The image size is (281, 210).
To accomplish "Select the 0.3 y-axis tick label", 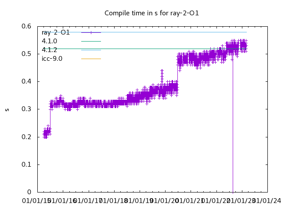I will click(26, 109).
